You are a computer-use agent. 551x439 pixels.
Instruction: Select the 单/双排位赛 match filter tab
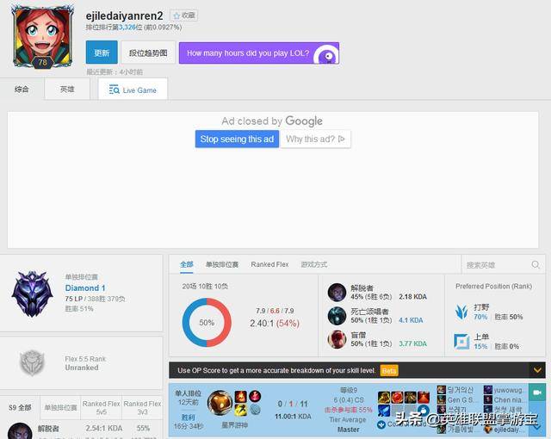[x=222, y=264]
